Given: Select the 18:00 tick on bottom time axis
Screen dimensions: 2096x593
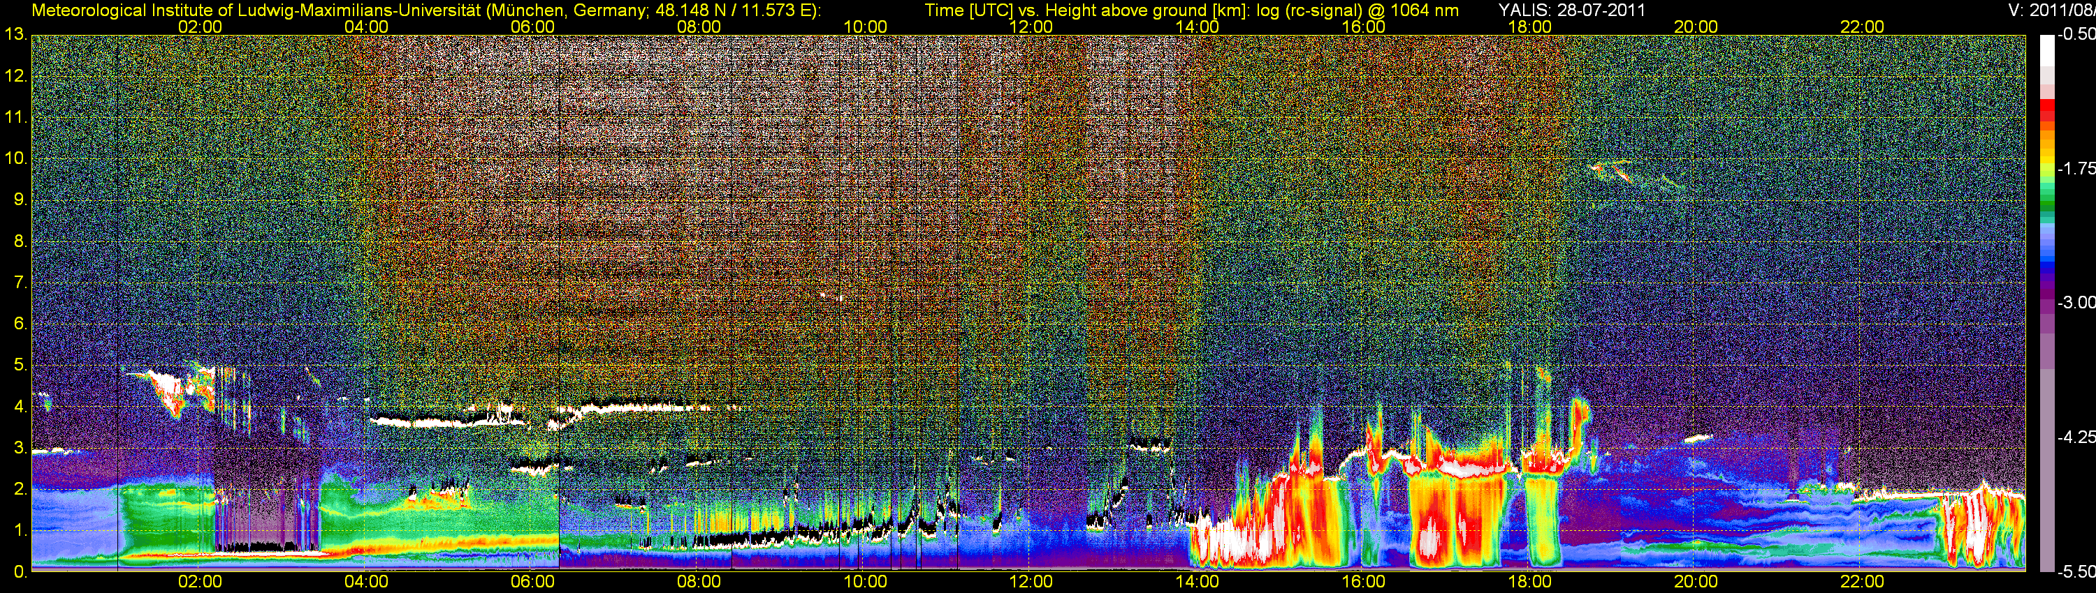Looking at the screenshot, I should 1529,582.
